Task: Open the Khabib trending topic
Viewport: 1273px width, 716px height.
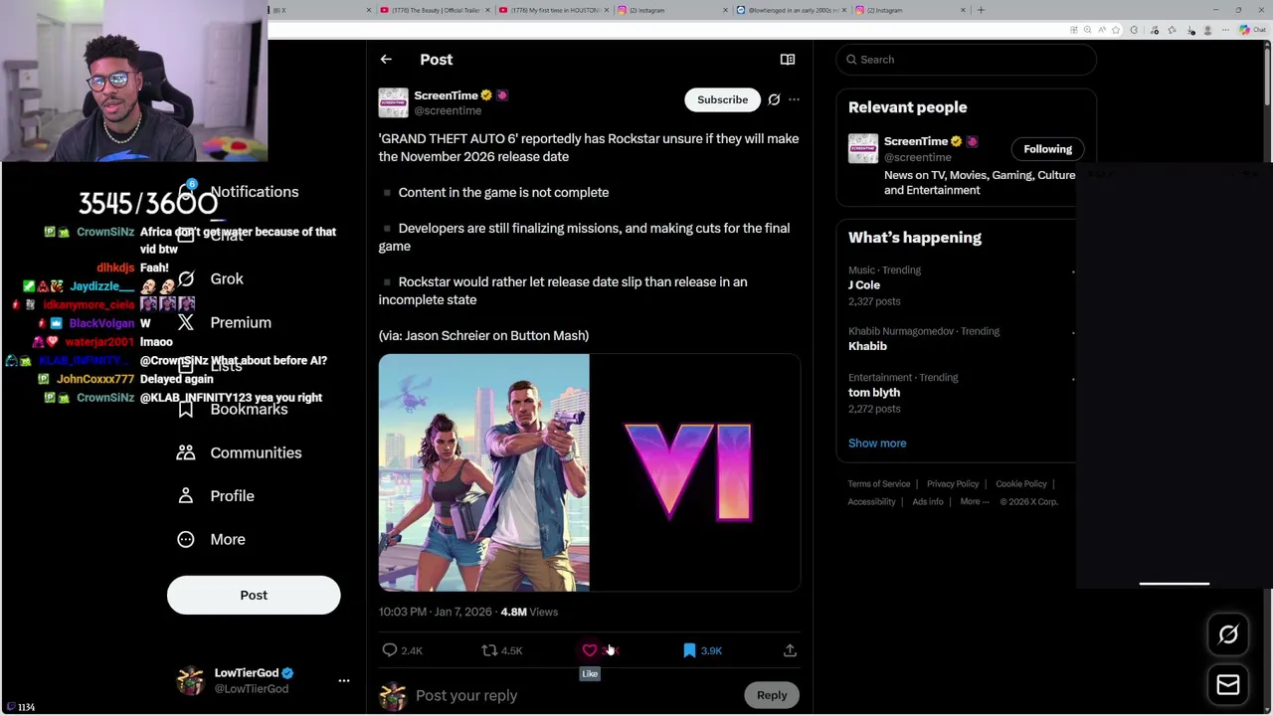Action: pyautogui.click(x=867, y=346)
